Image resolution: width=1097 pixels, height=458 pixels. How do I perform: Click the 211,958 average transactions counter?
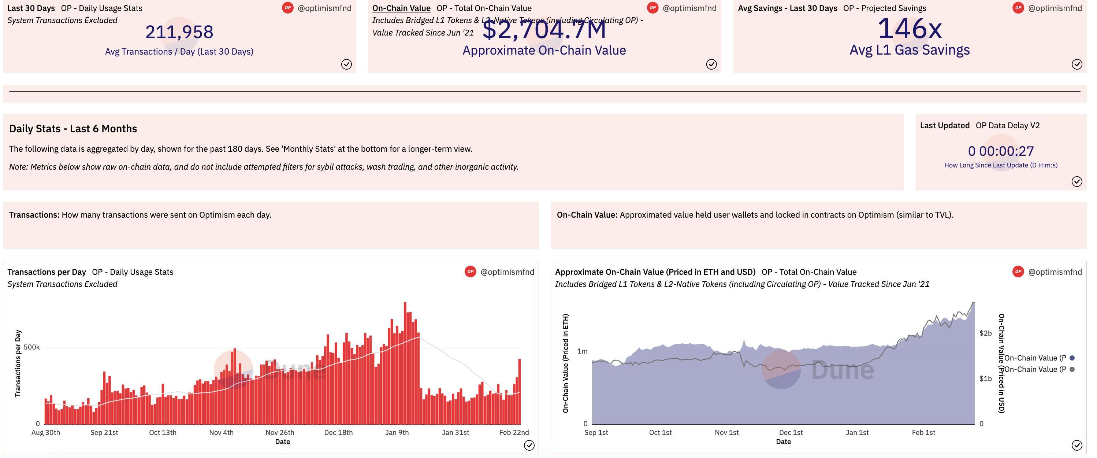pos(179,32)
